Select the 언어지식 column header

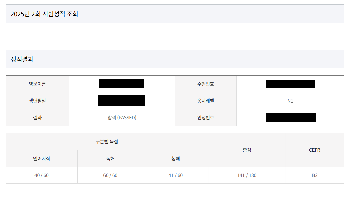(42, 159)
